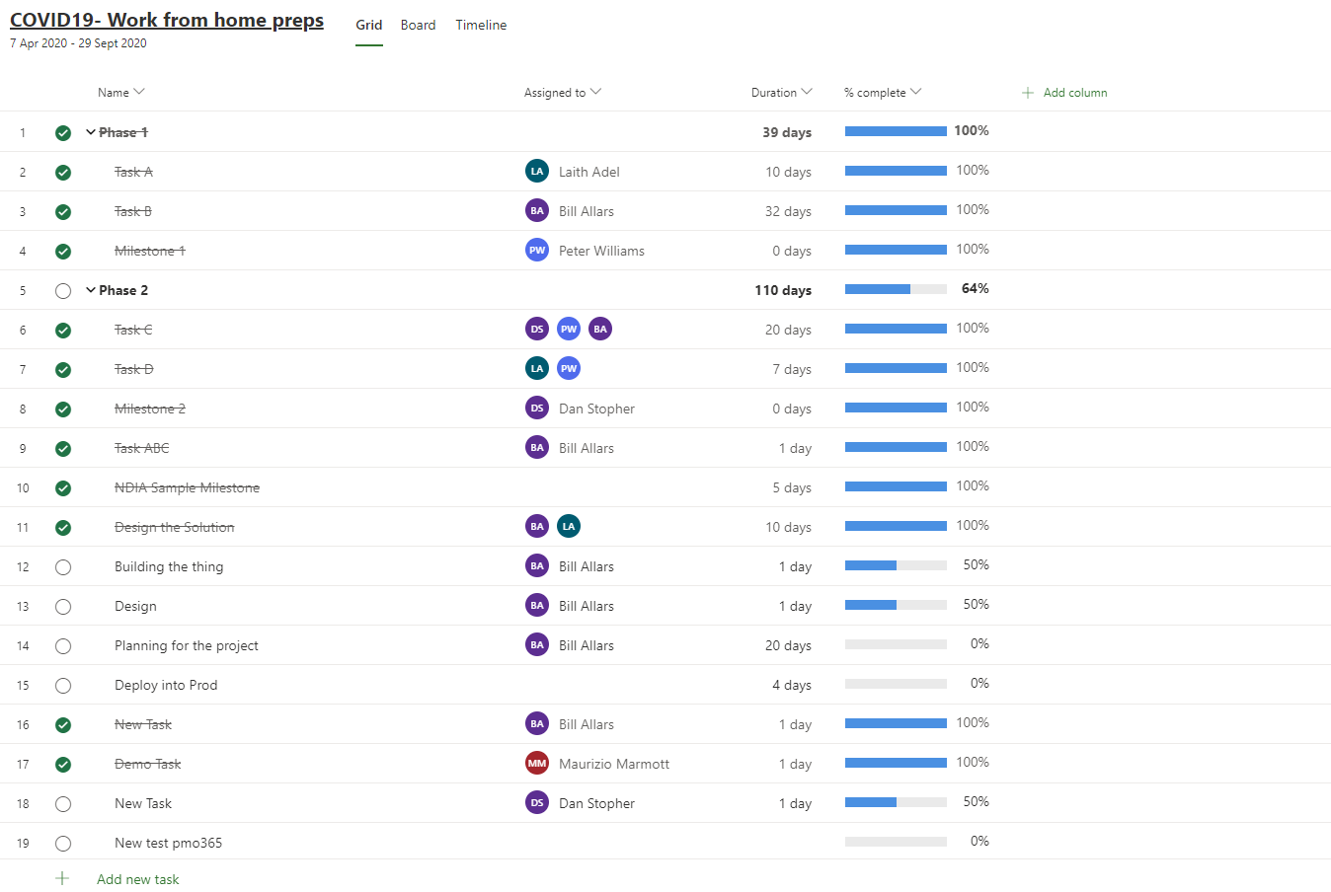
Task: Switch to the Timeline tab
Action: tap(481, 25)
